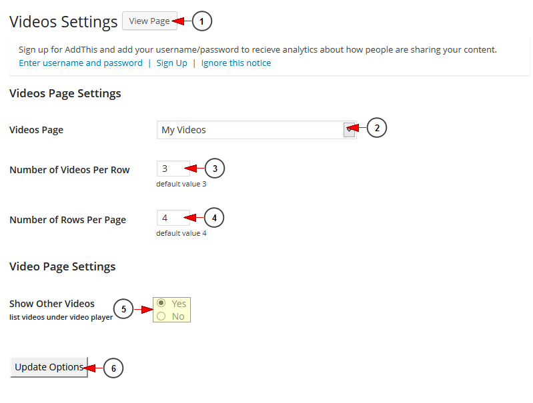Select Yes for Show Other Videos
The image size is (533, 403).
tap(161, 303)
